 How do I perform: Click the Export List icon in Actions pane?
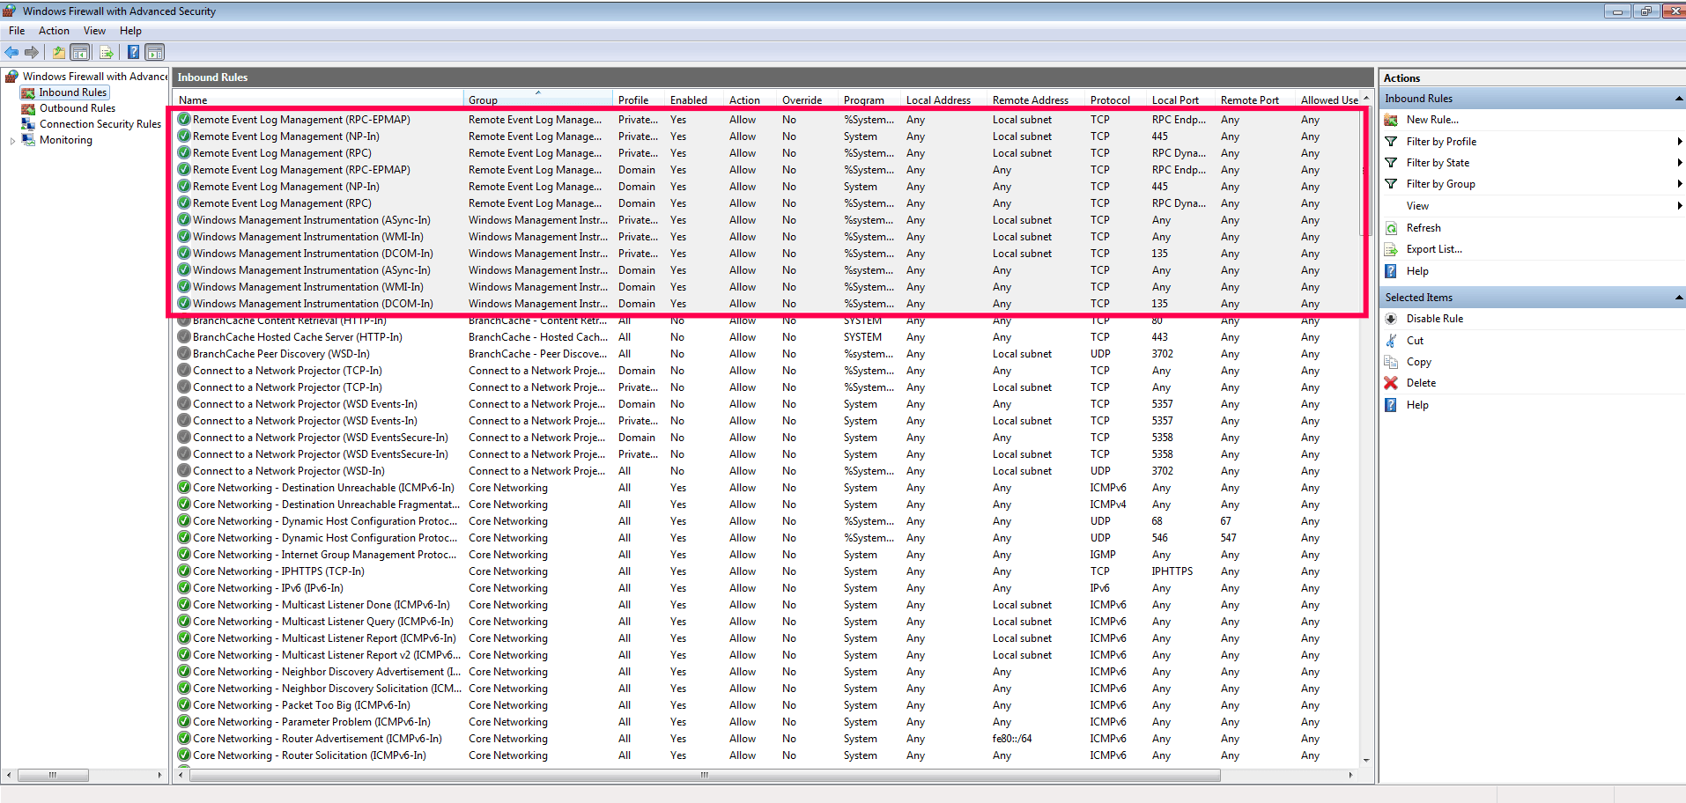[1391, 249]
